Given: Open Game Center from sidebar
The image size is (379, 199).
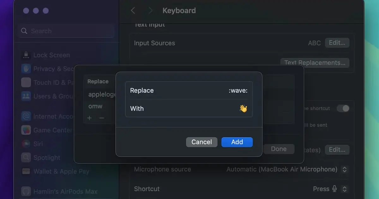Looking at the screenshot, I should 47,130.
